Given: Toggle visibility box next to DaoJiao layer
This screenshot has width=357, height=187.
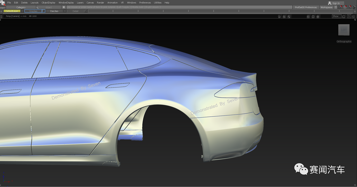Looking at the screenshot, I should 65,11.
